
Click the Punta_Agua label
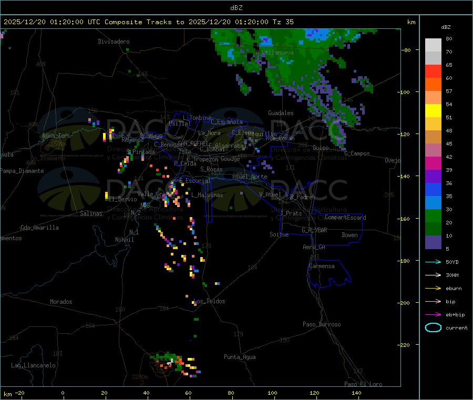(x=240, y=357)
